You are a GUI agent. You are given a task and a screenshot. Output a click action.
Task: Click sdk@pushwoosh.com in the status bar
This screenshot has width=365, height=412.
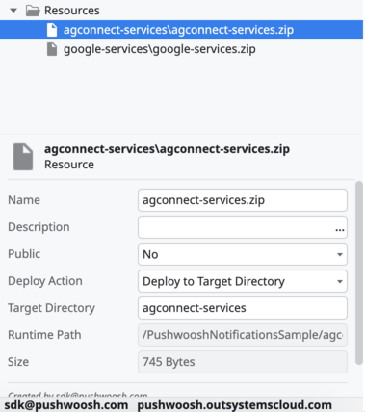tap(66, 405)
